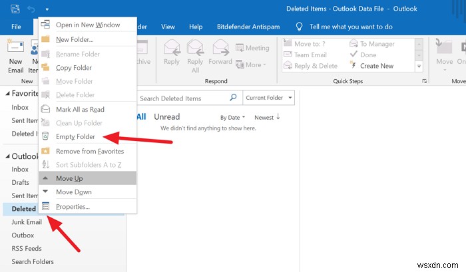Select Deleted Items under Favorites
The image size is (466, 272).
[x=25, y=134]
